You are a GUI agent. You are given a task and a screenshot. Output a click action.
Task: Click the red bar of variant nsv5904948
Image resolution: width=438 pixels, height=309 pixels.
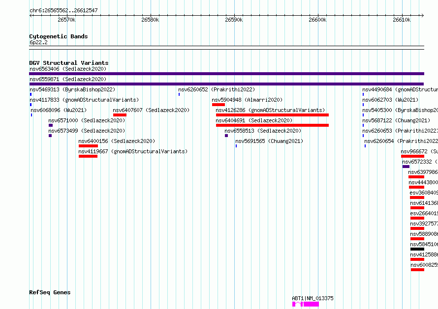[x=219, y=105]
